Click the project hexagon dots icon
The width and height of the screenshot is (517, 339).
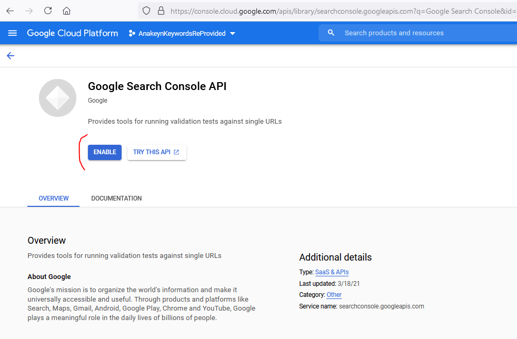[x=132, y=33]
